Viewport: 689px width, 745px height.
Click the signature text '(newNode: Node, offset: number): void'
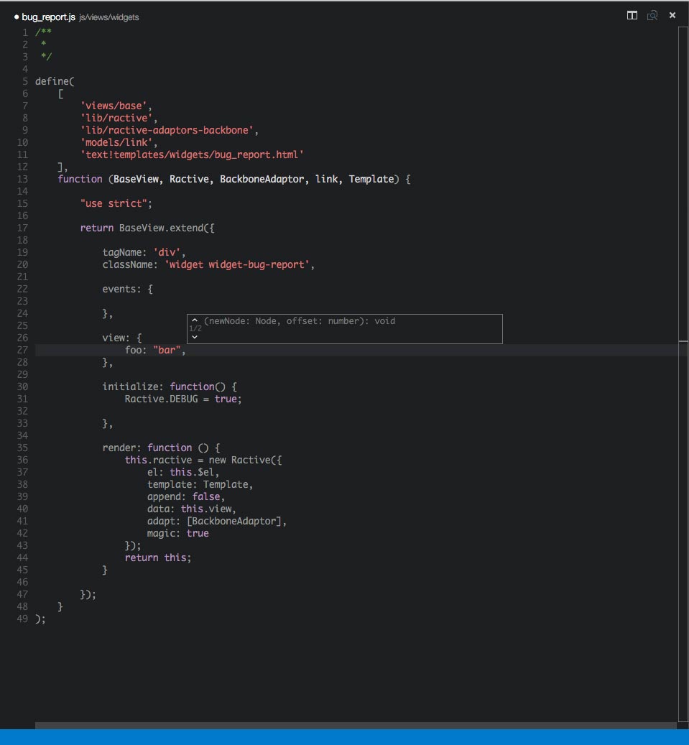(x=300, y=321)
